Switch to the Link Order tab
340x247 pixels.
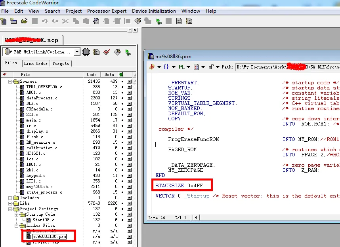[x=36, y=63]
